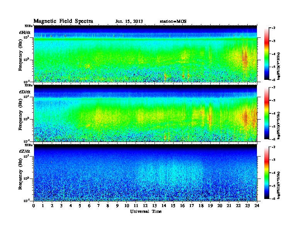Select the dH/dt panel label

point(25,32)
